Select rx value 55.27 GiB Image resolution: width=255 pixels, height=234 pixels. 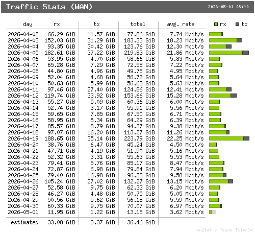61,102
